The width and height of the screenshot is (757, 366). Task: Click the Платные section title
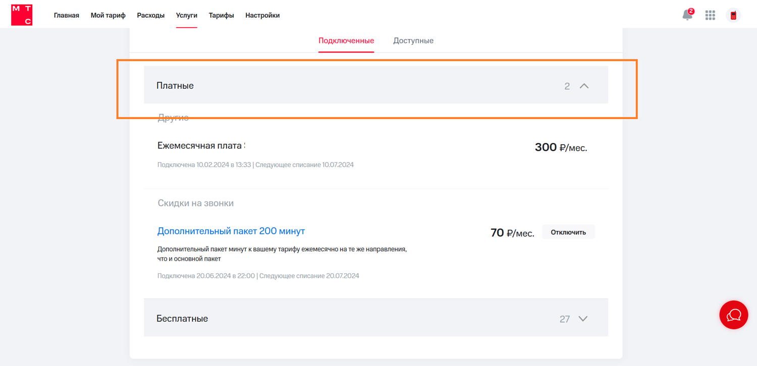(x=175, y=86)
